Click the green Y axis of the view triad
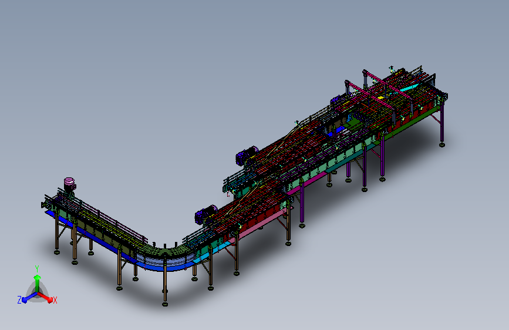The height and width of the screenshot is (330, 509). click(38, 283)
